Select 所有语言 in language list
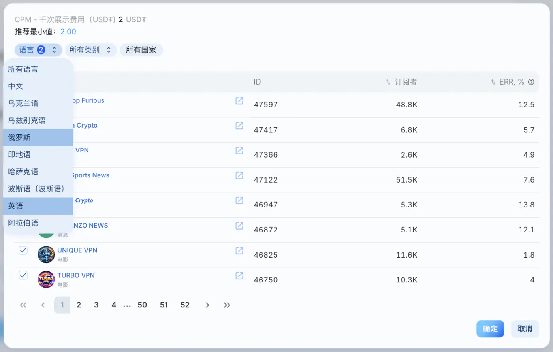The width and height of the screenshot is (553, 352). point(38,69)
